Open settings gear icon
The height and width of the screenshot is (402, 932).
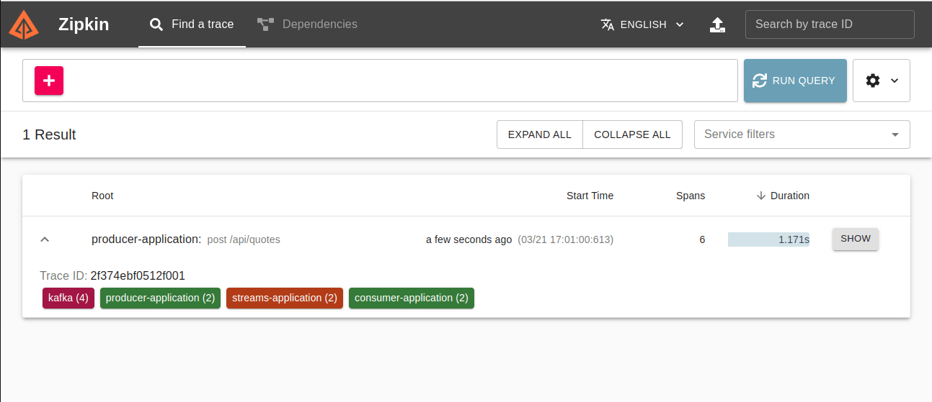(x=873, y=81)
